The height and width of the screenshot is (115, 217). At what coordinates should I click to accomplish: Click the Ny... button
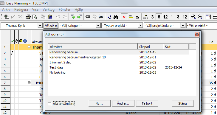pyautogui.click(x=99, y=103)
